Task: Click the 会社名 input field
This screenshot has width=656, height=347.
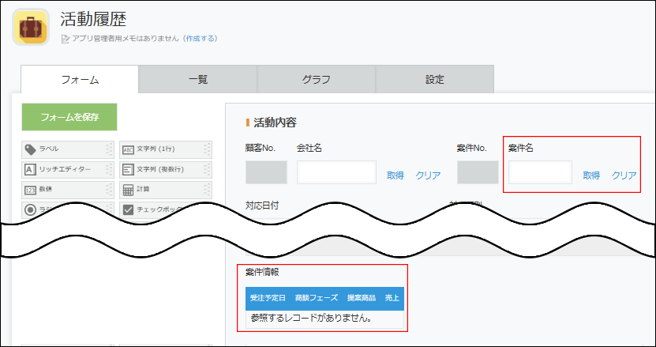Action: (x=336, y=172)
